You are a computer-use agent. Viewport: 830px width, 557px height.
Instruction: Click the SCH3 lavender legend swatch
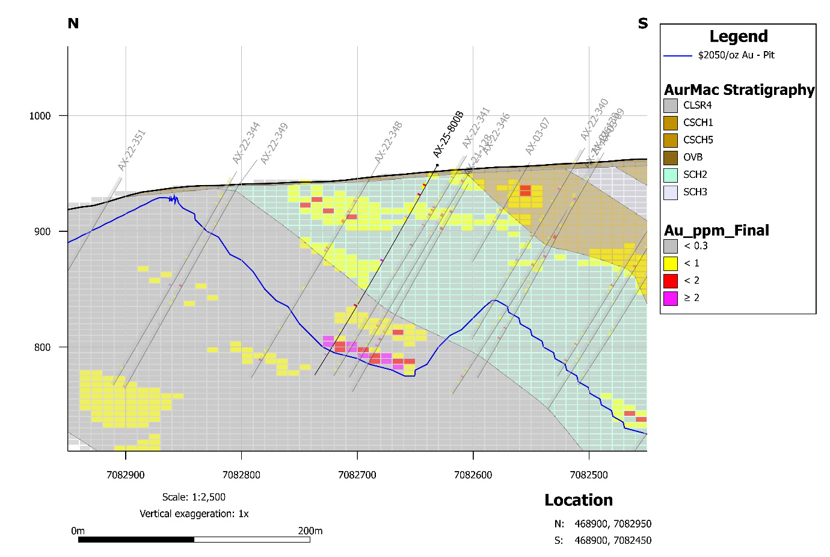(x=670, y=192)
